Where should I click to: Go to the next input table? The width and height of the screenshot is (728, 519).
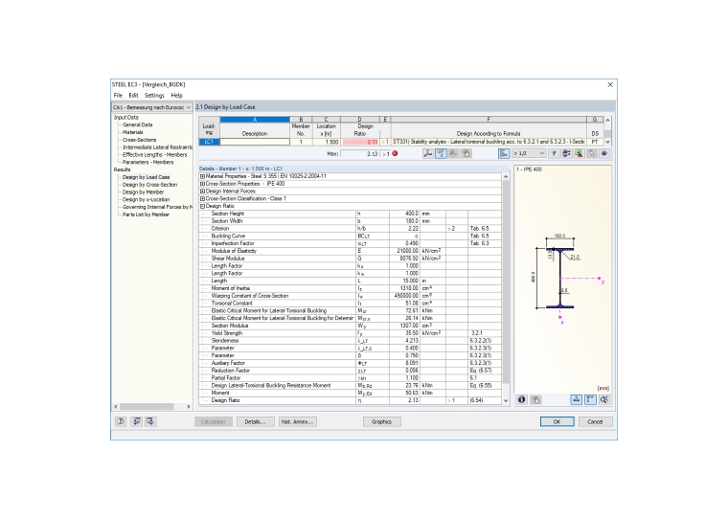click(x=150, y=421)
